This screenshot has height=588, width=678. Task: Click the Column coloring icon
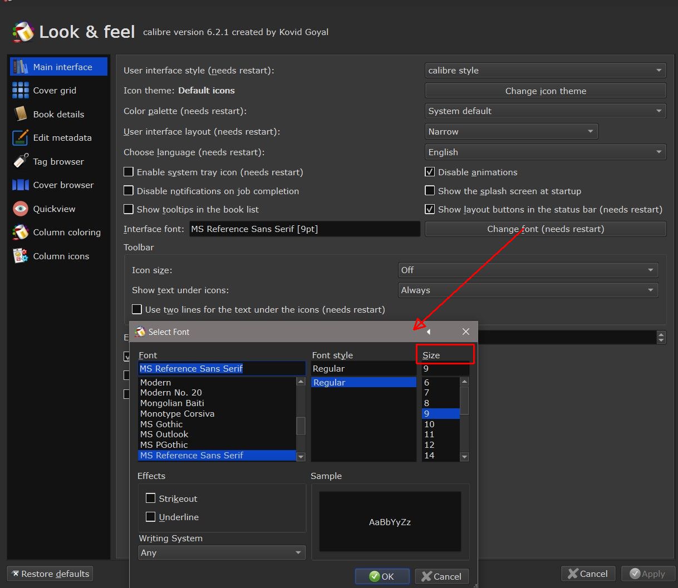(21, 232)
